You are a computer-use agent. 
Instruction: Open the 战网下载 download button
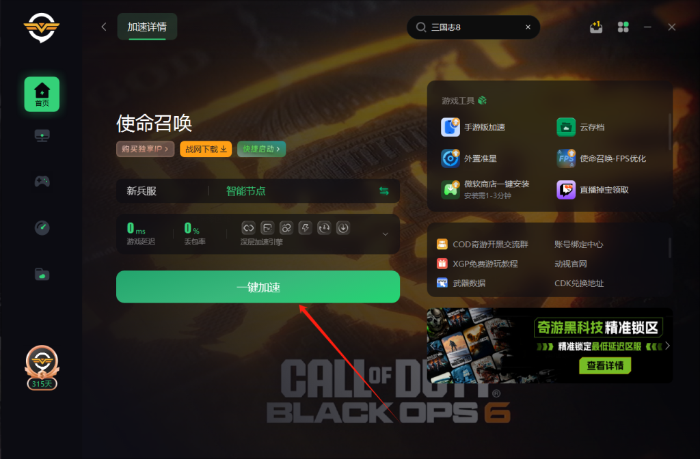coord(206,149)
